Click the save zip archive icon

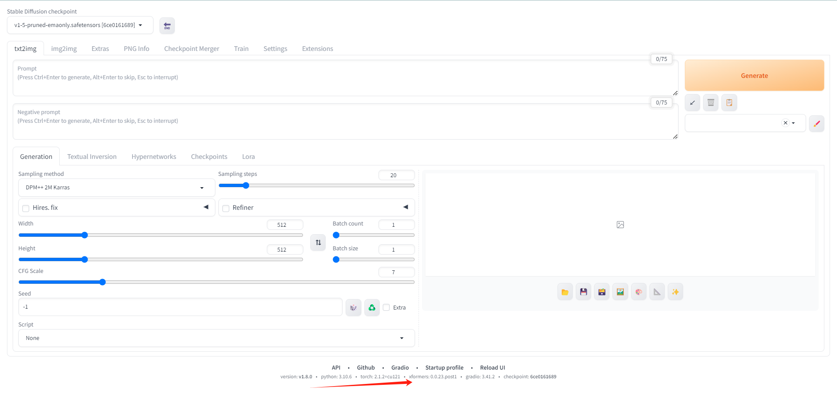tap(602, 292)
